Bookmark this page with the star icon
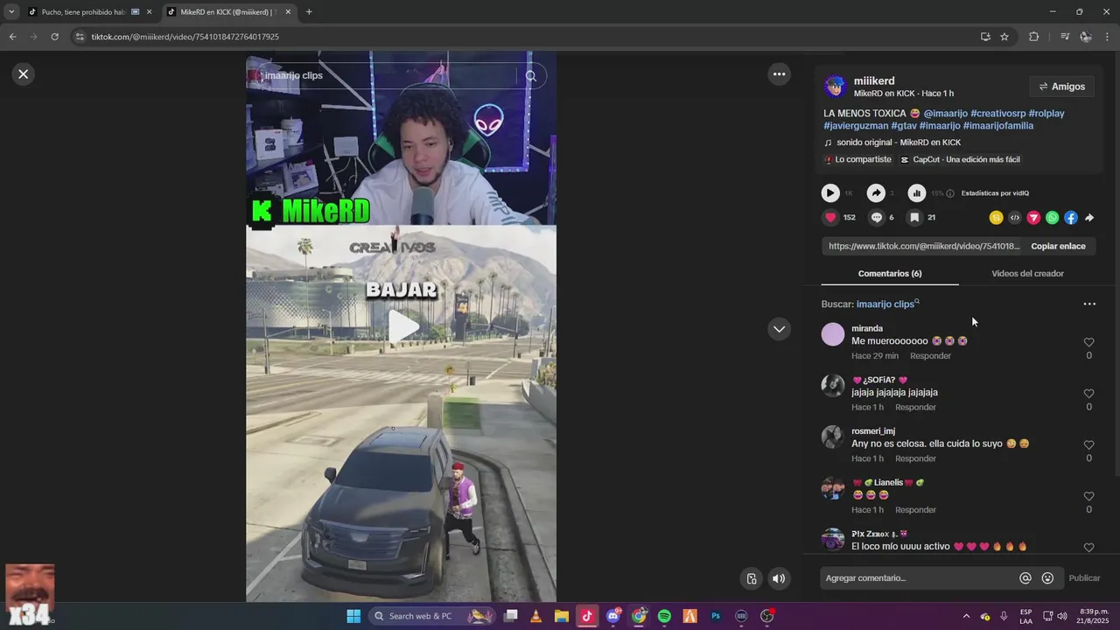This screenshot has width=1120, height=630. [1004, 37]
